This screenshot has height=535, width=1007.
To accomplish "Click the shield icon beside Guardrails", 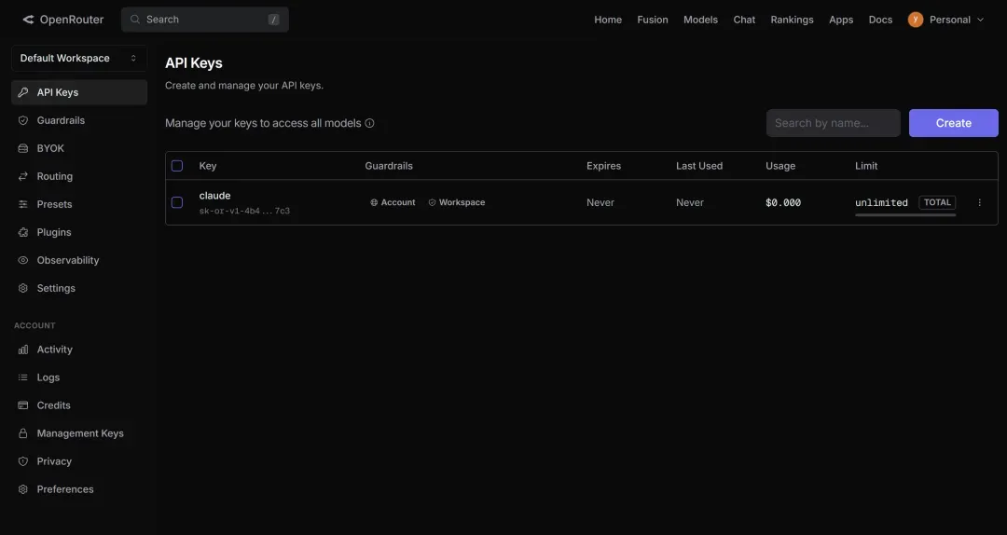I will point(23,120).
